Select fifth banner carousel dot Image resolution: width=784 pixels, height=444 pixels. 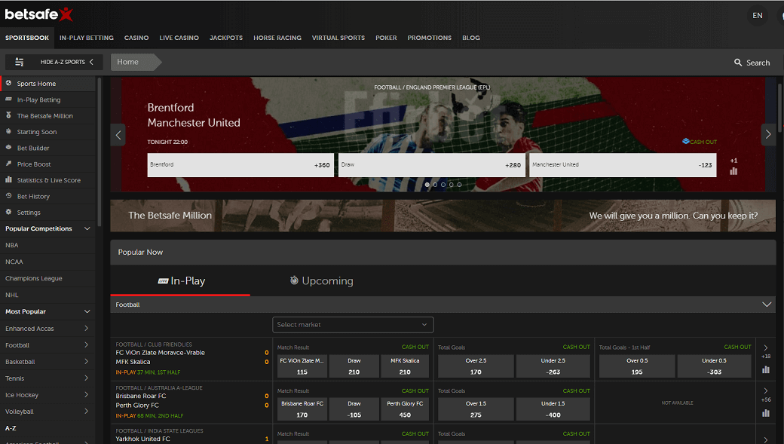coord(459,185)
